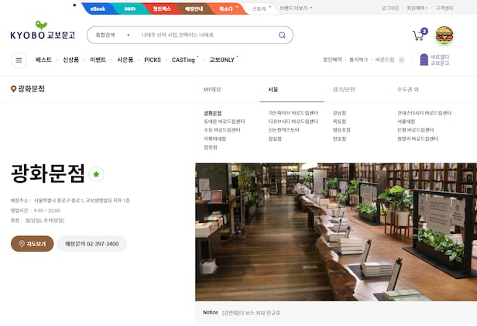Switch to the 경기/인천 region tab
Image resolution: width=477 pixels, height=326 pixels.
(x=344, y=89)
